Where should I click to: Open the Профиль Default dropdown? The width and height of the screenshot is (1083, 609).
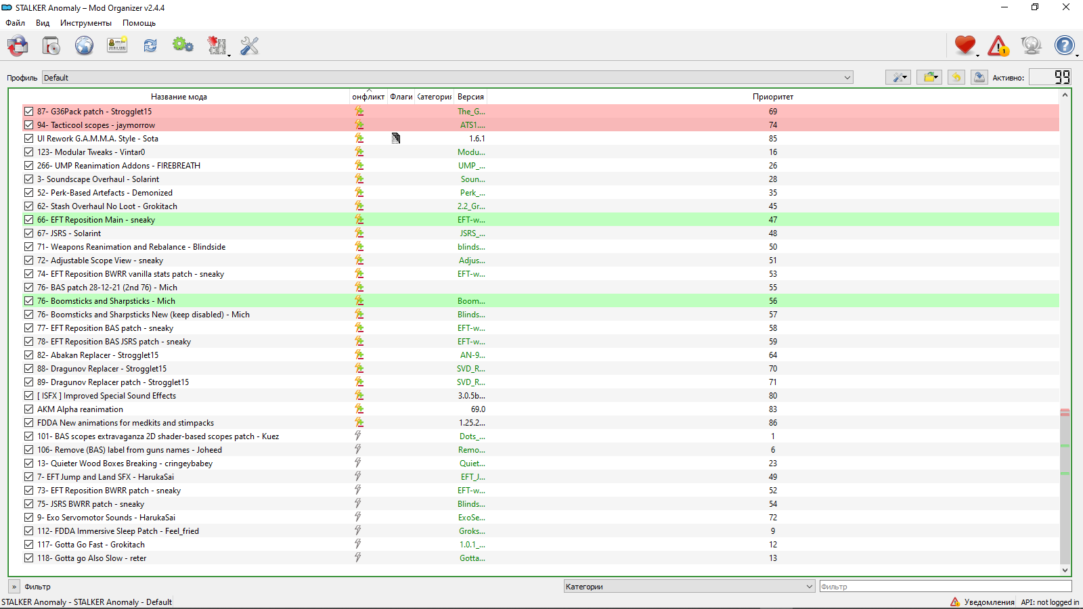pyautogui.click(x=447, y=77)
